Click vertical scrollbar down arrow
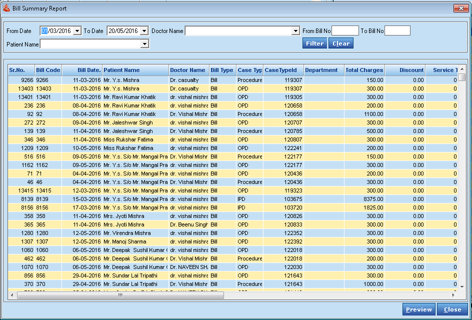Image resolution: width=472 pixels, height=320 pixels. point(462,286)
